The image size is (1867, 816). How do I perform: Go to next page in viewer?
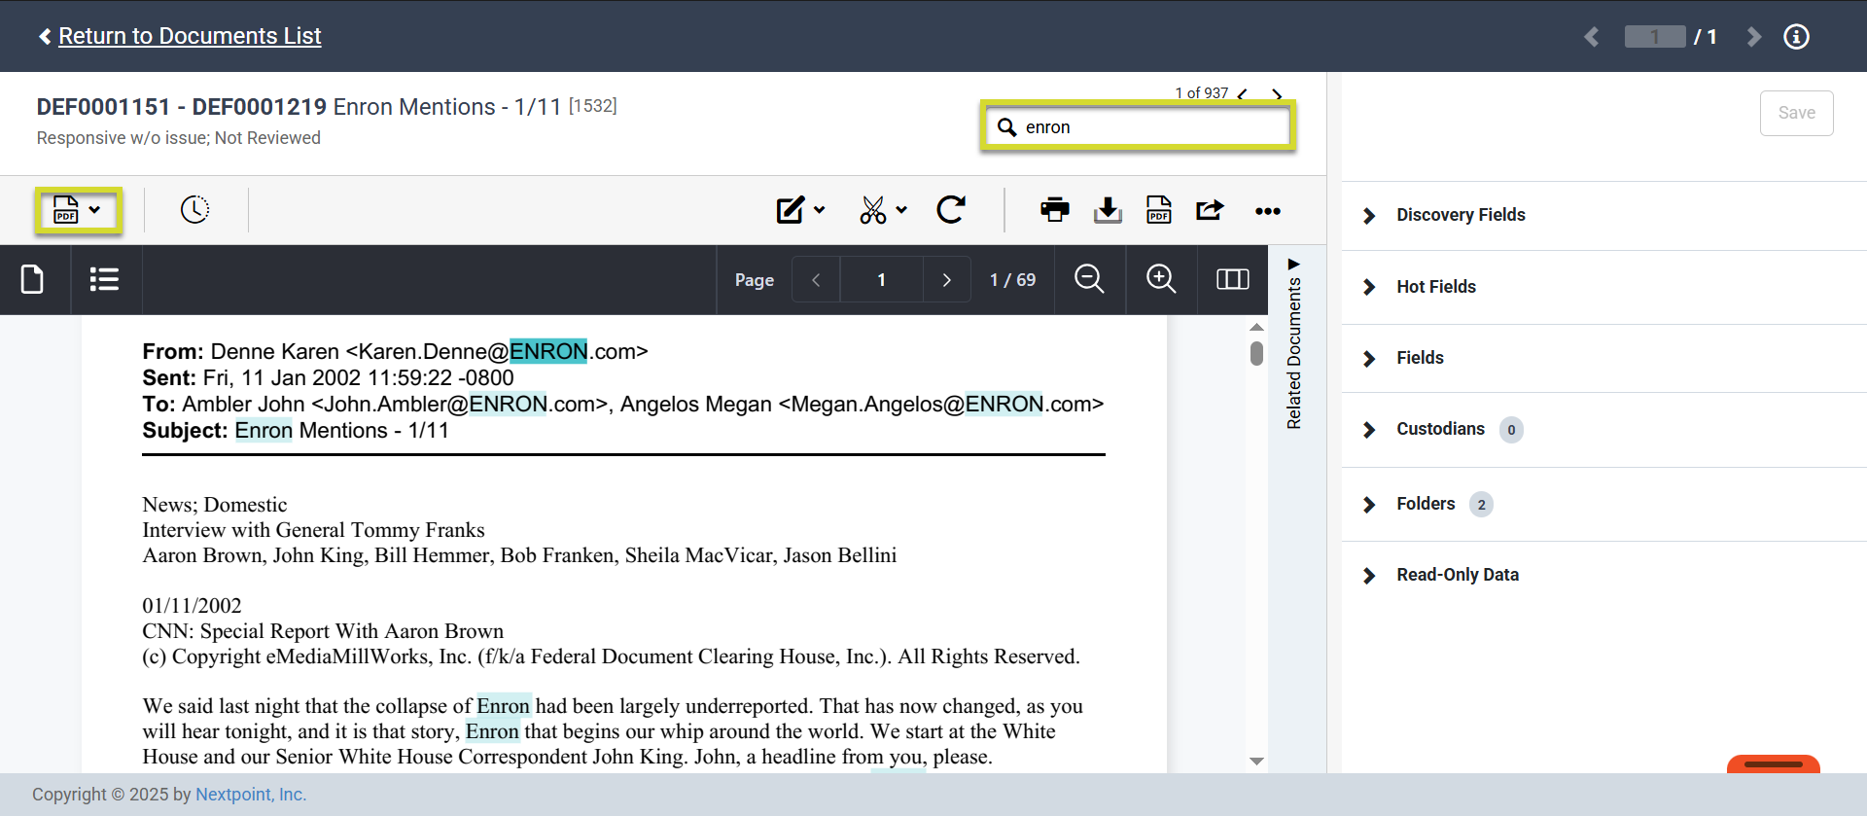tap(946, 280)
